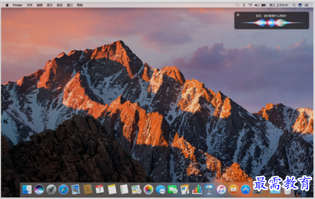Screen dimensions: 315x199
Task: Open Mail stamp icon in Dock
Action: pyautogui.click(x=75, y=190)
